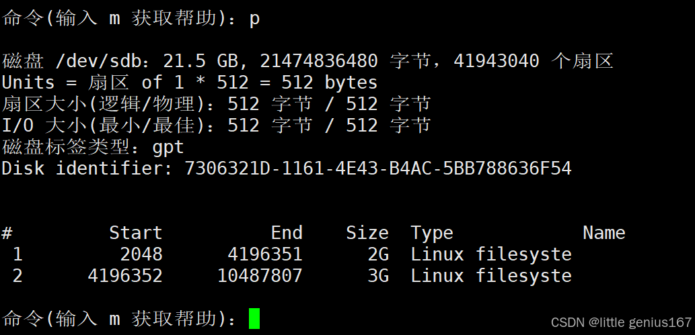Click the 2G size value
This screenshot has width=695, height=335.
(378, 254)
